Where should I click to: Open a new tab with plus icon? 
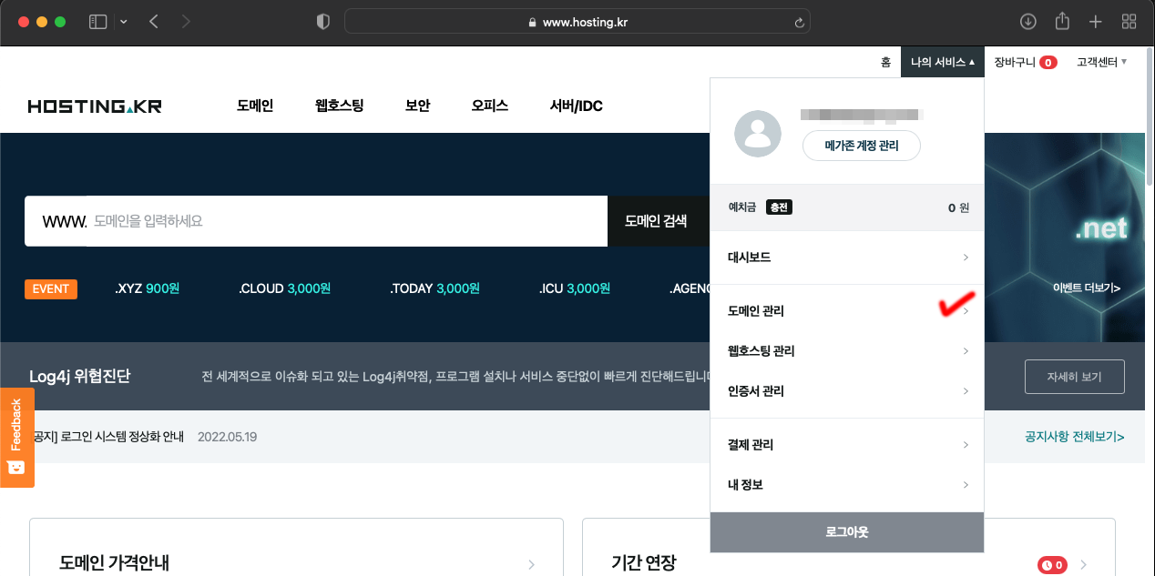1096,22
